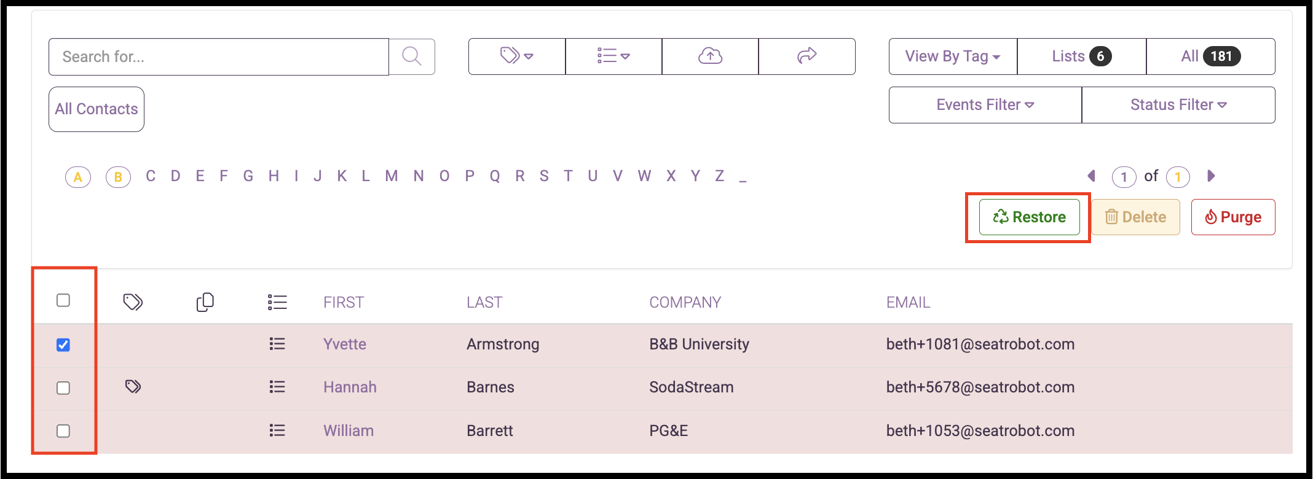Expand the Events Filter dropdown

985,105
